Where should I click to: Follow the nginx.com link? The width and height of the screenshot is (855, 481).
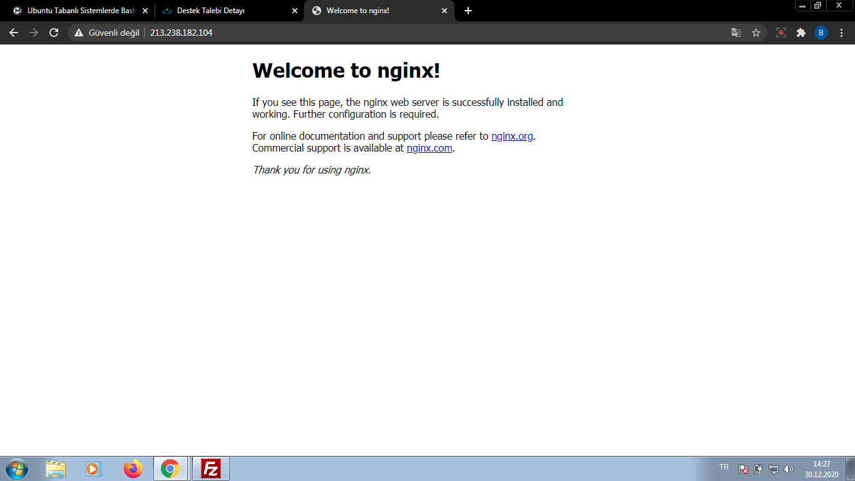(429, 148)
